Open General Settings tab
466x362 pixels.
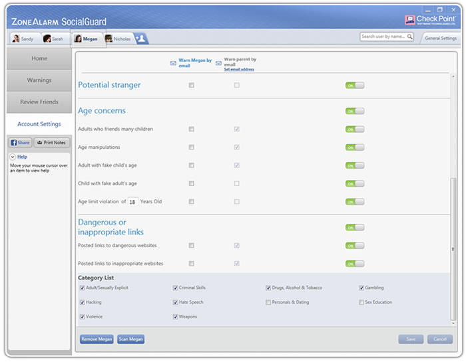[x=441, y=39]
